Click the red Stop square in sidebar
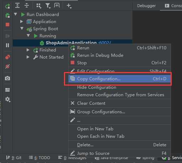Screen dimensions: 182x163 coord(7,25)
